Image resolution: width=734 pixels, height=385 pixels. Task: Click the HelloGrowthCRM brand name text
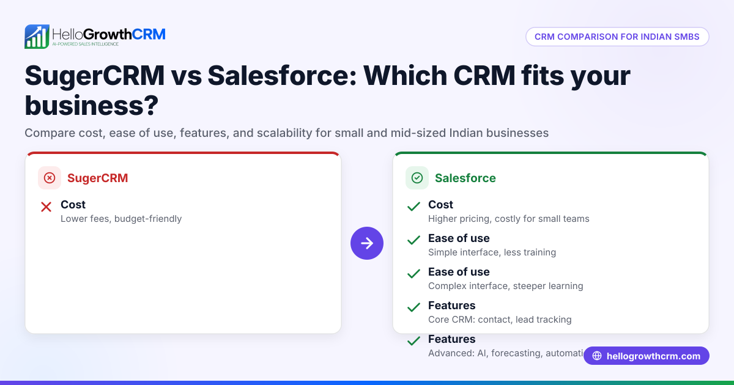coord(109,34)
